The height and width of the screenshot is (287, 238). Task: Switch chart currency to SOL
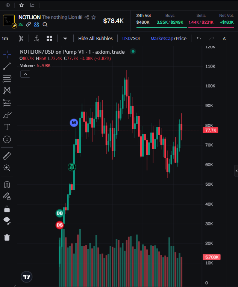pyautogui.click(x=137, y=39)
